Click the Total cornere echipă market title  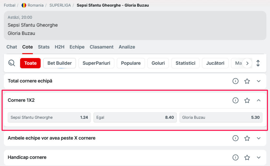point(30,81)
